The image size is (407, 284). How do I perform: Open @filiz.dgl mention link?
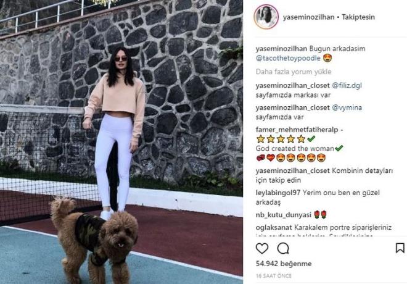[x=347, y=85]
